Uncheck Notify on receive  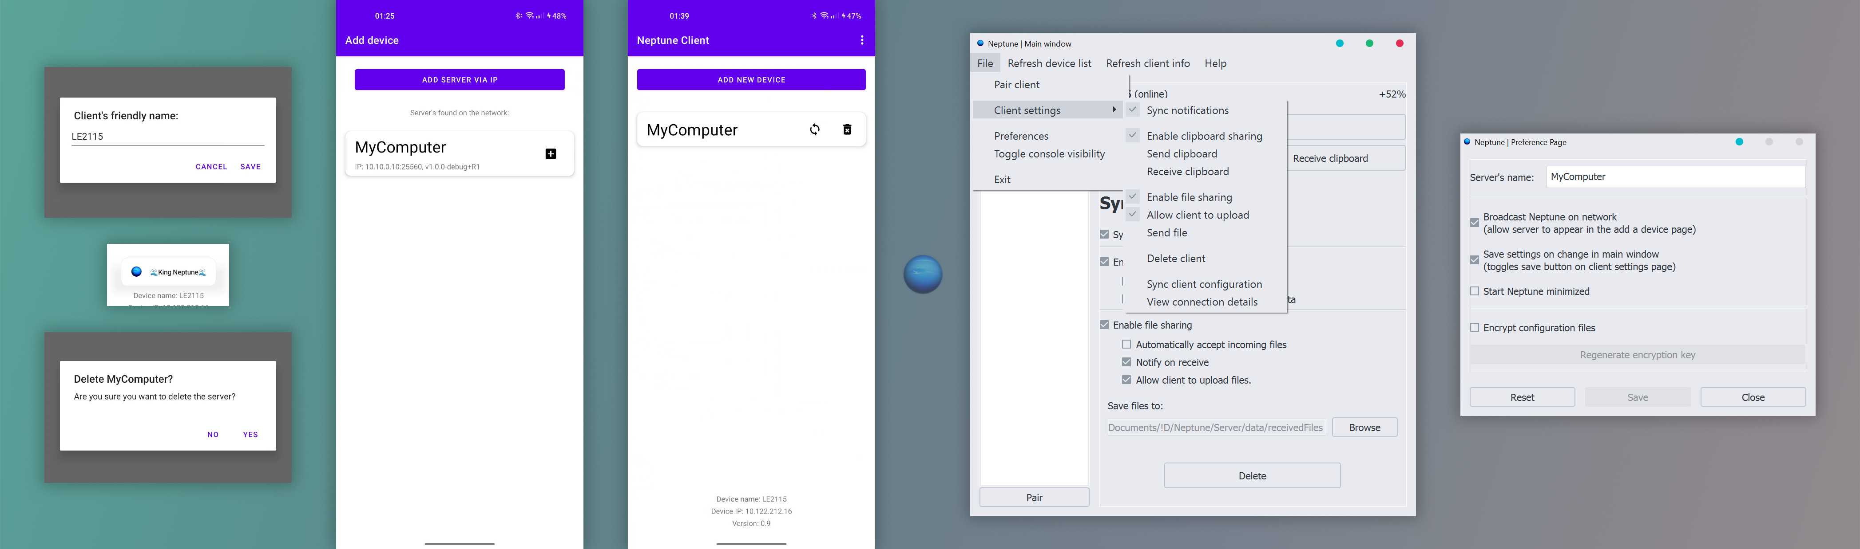tap(1126, 362)
